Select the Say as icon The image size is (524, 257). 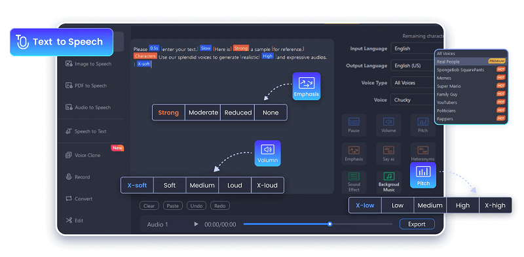click(388, 154)
